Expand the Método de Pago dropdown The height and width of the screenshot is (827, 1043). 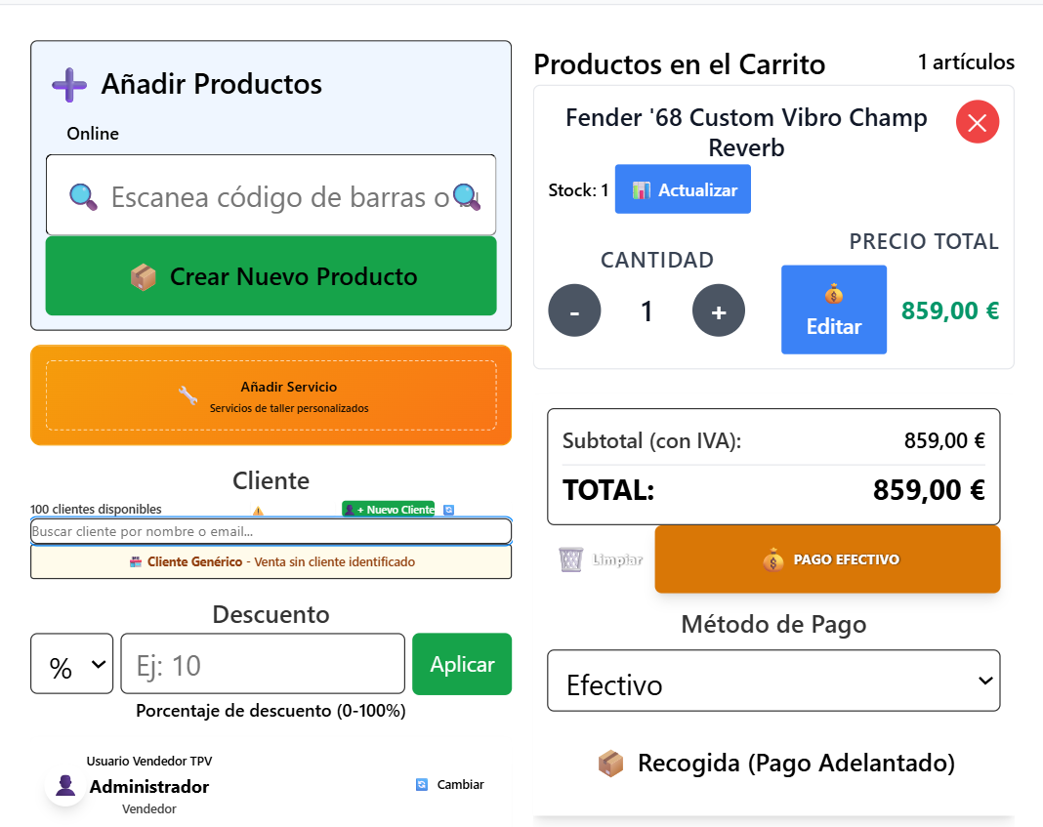click(x=773, y=681)
